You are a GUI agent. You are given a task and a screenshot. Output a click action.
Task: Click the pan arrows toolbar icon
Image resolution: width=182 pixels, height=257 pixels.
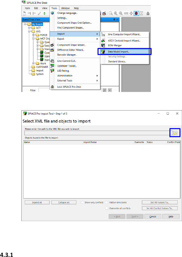tap(131, 13)
